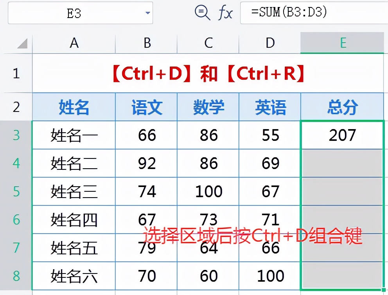This screenshot has width=388, height=295.
Task: Open the Name Box dropdown
Action: 147,13
